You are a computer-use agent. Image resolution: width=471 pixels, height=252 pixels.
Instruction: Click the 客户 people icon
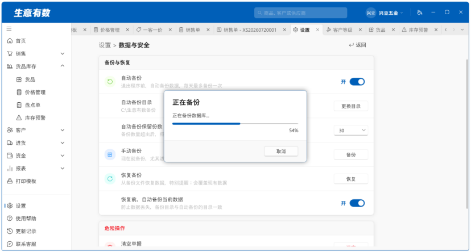[x=10, y=130]
